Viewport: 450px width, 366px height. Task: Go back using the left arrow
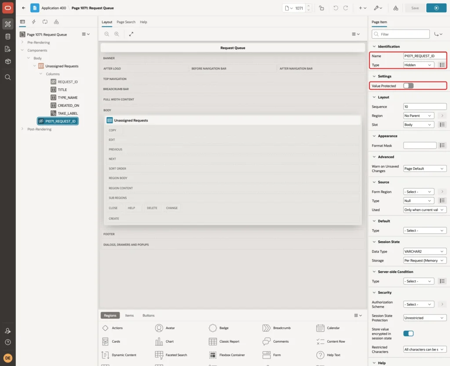pos(24,8)
